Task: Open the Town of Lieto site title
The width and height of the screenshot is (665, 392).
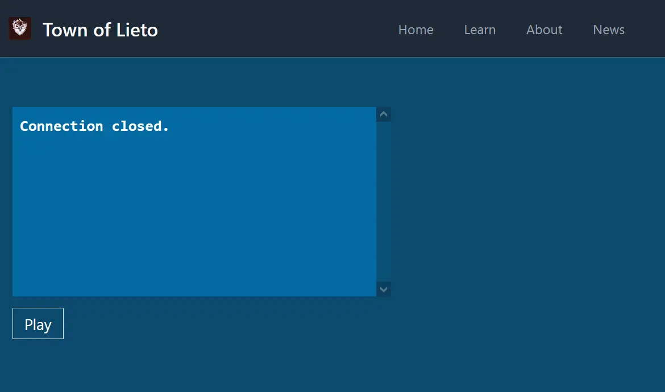Action: click(100, 30)
